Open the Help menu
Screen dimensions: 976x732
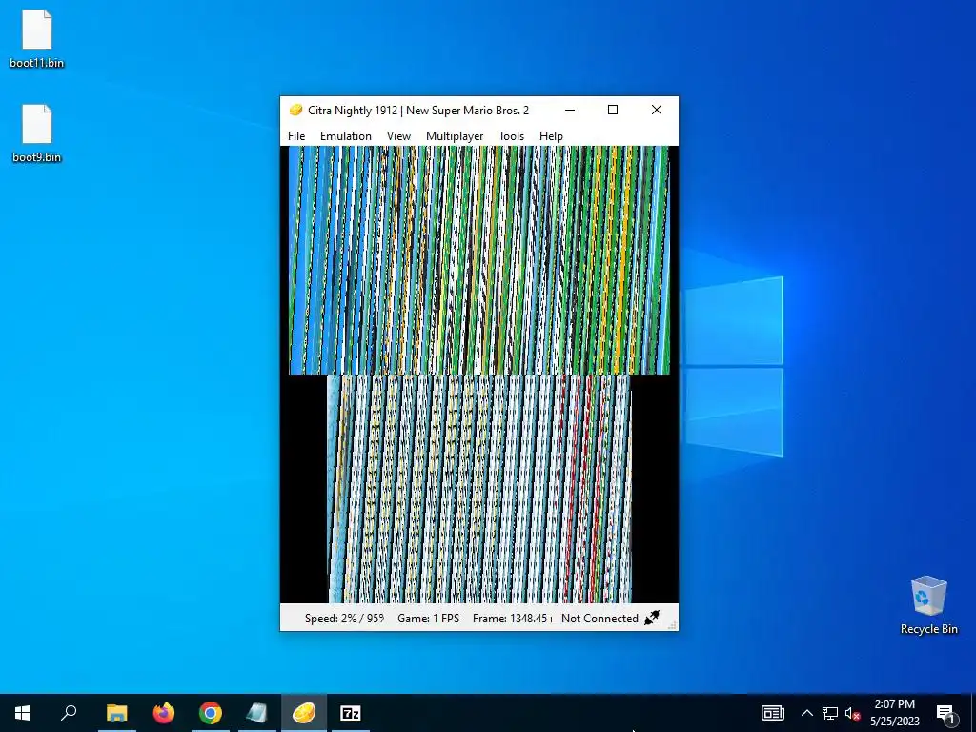pos(551,135)
